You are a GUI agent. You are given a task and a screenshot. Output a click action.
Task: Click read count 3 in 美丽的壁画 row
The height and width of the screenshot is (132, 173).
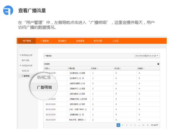[93, 84]
